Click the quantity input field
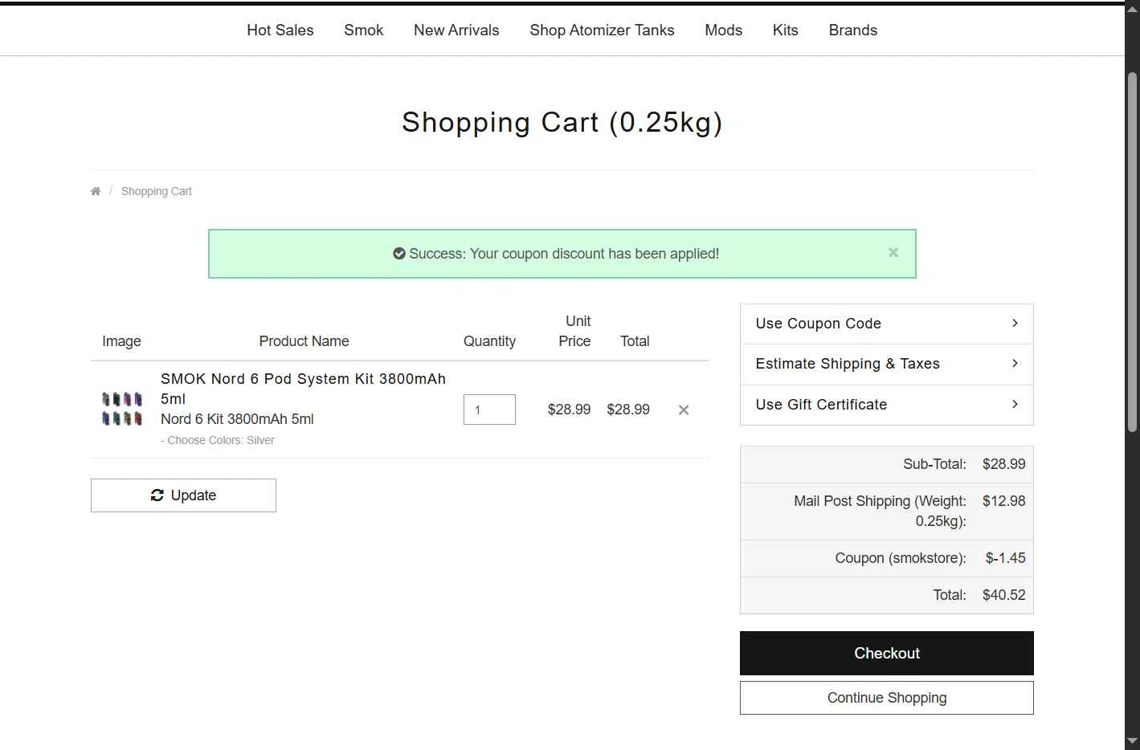The height and width of the screenshot is (750, 1140). pyautogui.click(x=489, y=410)
